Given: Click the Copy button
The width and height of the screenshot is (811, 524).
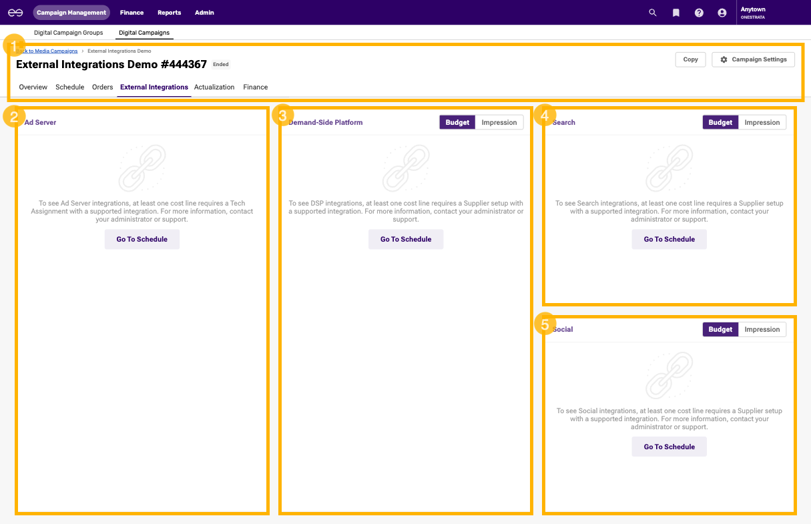Looking at the screenshot, I should pyautogui.click(x=690, y=59).
